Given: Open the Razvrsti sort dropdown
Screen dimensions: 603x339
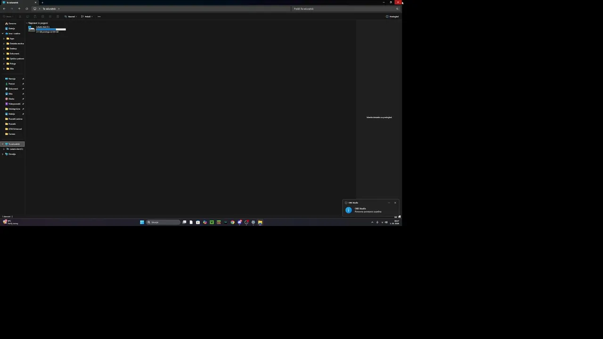Looking at the screenshot, I should click(71, 16).
